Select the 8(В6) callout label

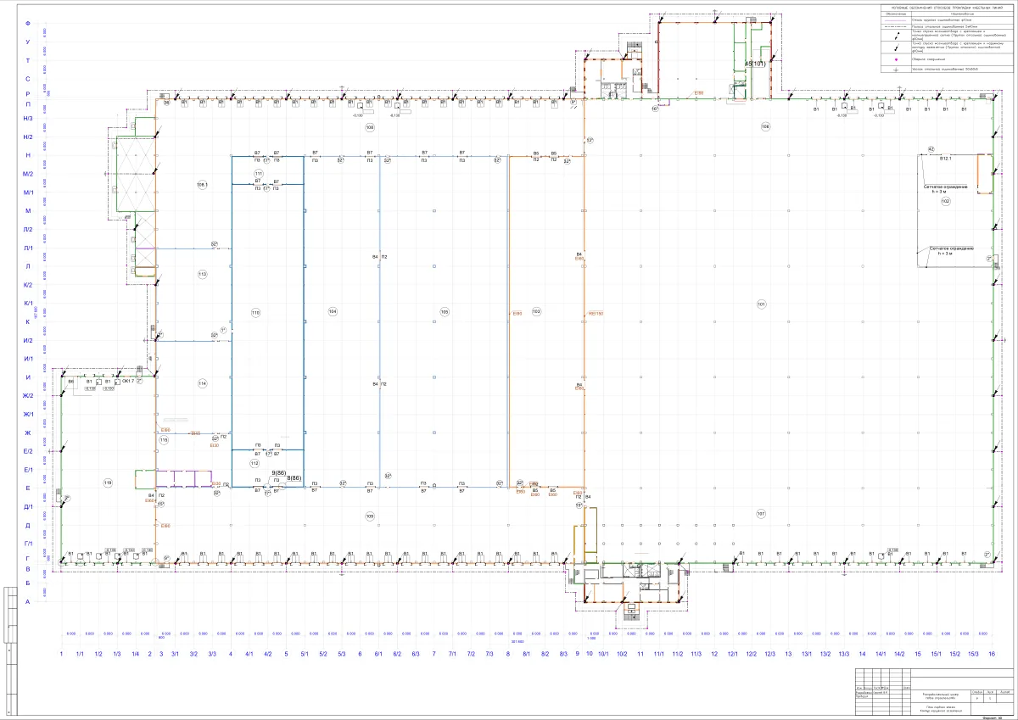pyautogui.click(x=294, y=479)
